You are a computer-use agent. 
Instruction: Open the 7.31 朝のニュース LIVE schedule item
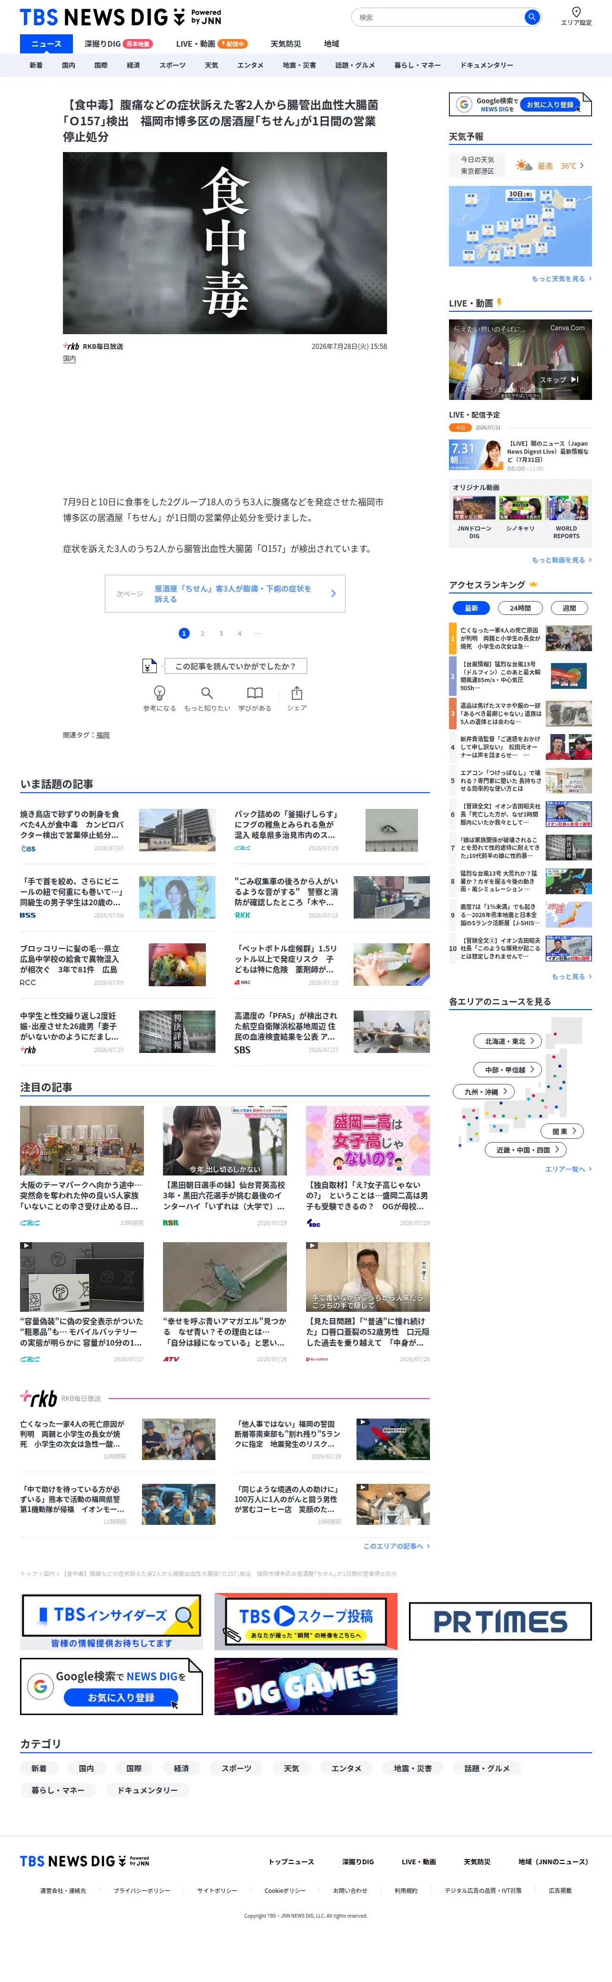pos(520,455)
